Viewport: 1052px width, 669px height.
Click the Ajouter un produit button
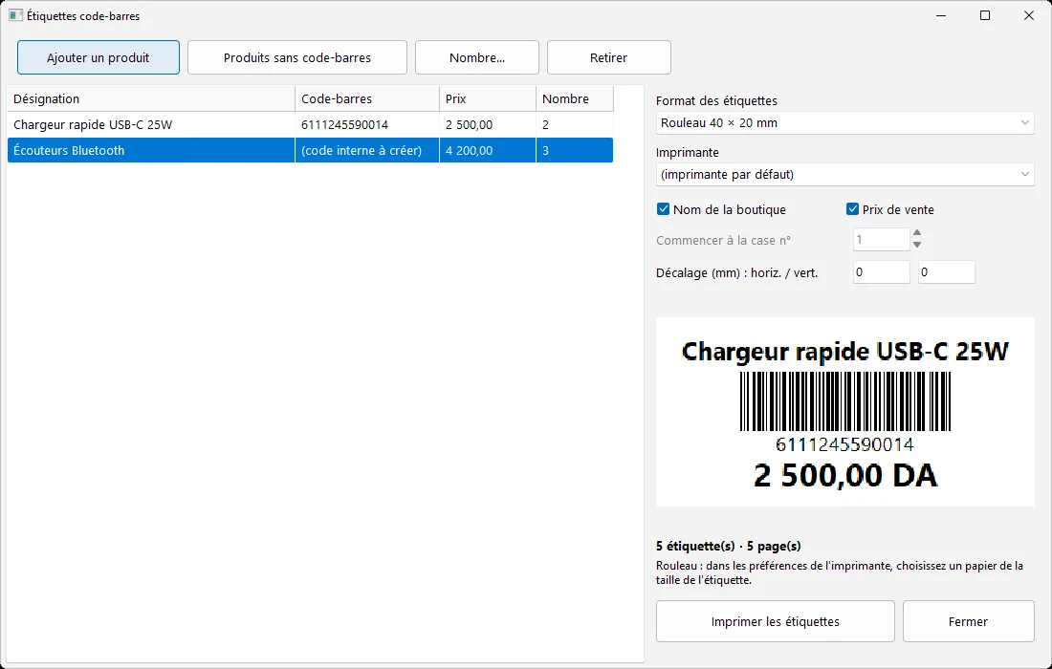click(98, 57)
